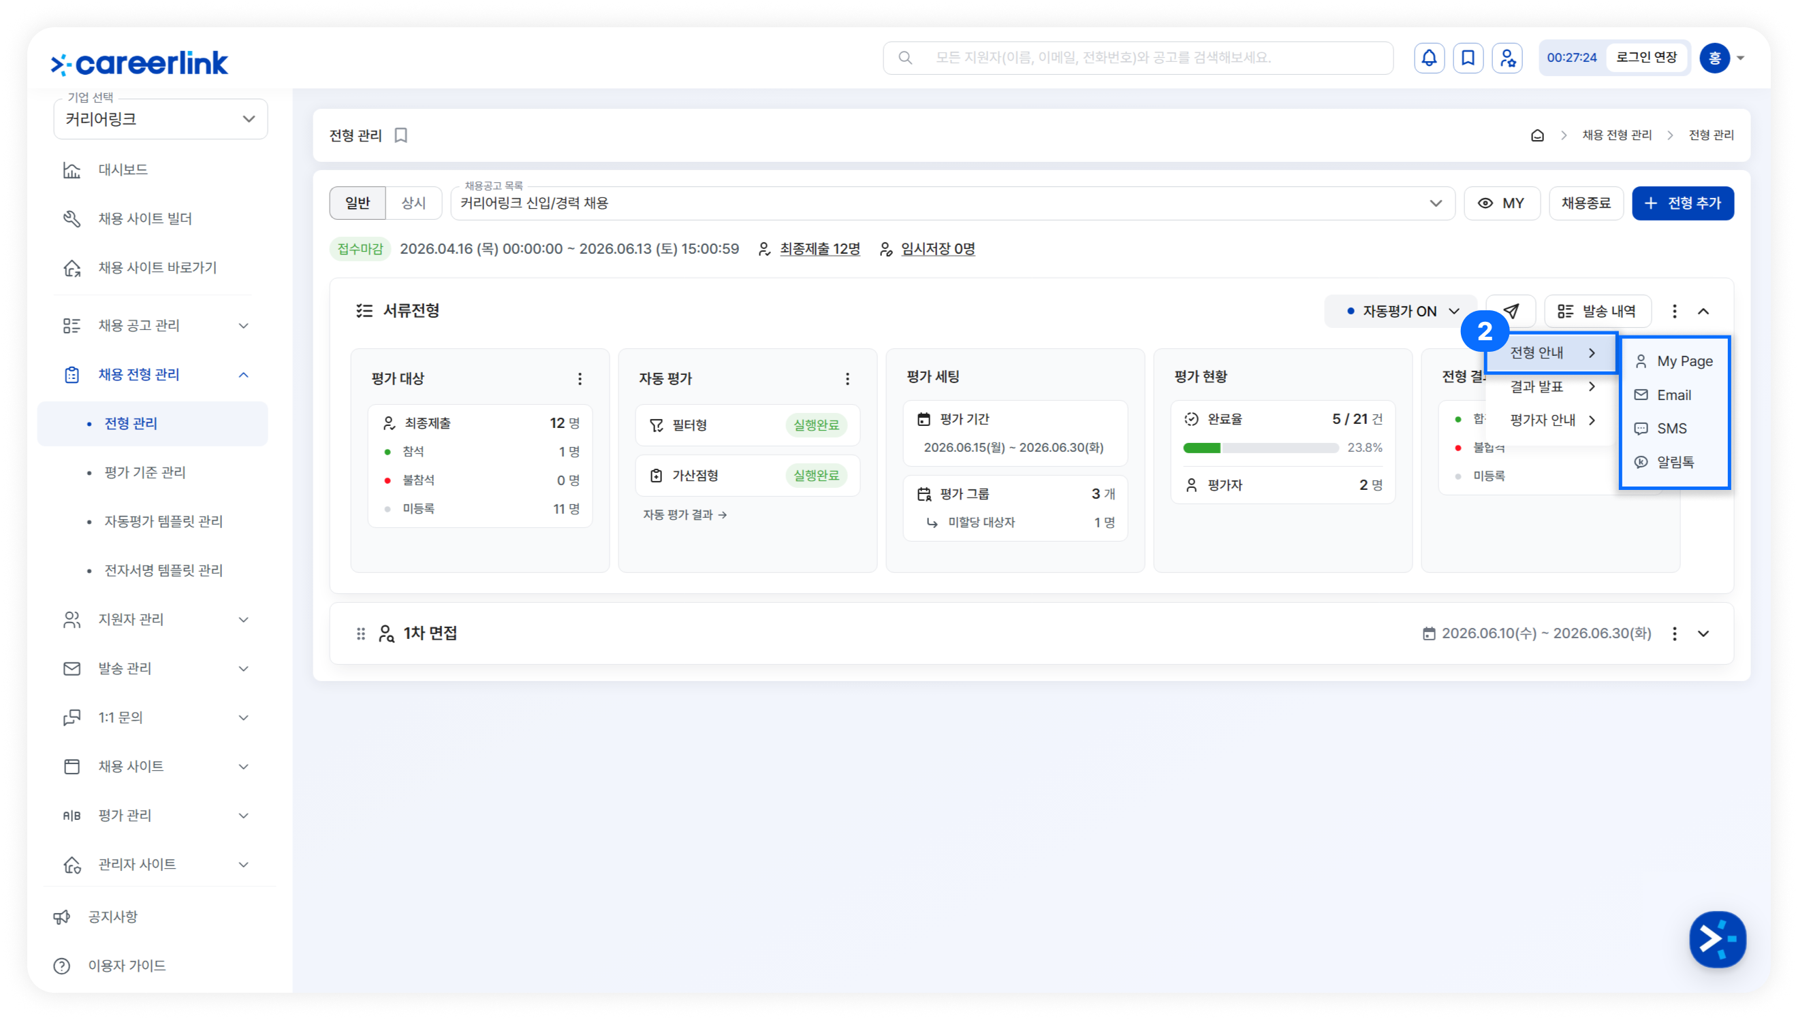
Task: Click the 완료율 progress bar
Action: 1261,448
